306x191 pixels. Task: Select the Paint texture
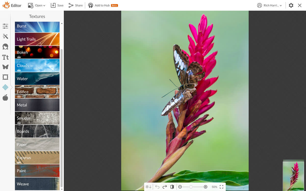pyautogui.click(x=37, y=171)
